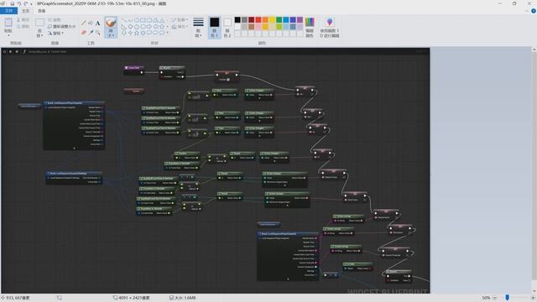Click the Cut scissors button
The width and height of the screenshot is (537, 302).
tap(23, 20)
